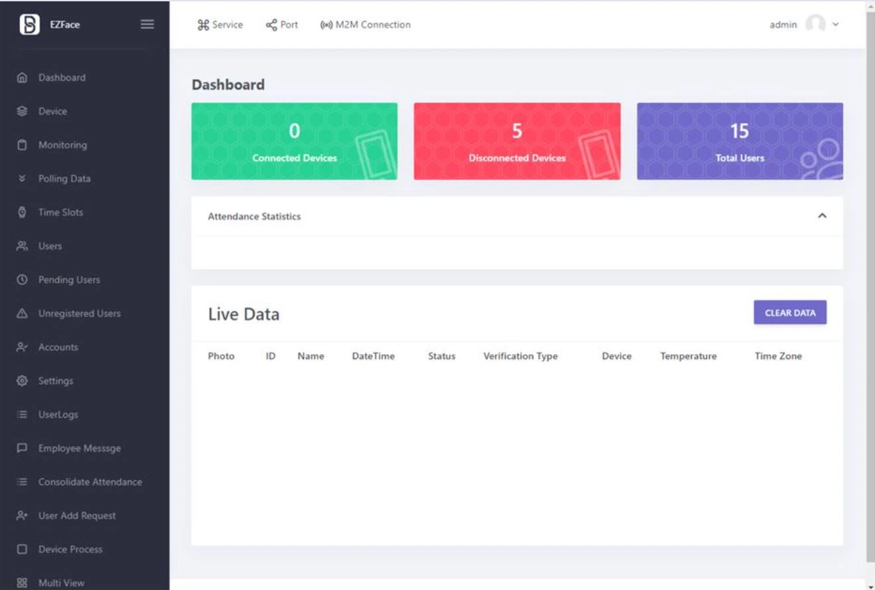Screen dimensions: 875x590
Task: Open Consolidate Attendance page
Action: pos(90,482)
